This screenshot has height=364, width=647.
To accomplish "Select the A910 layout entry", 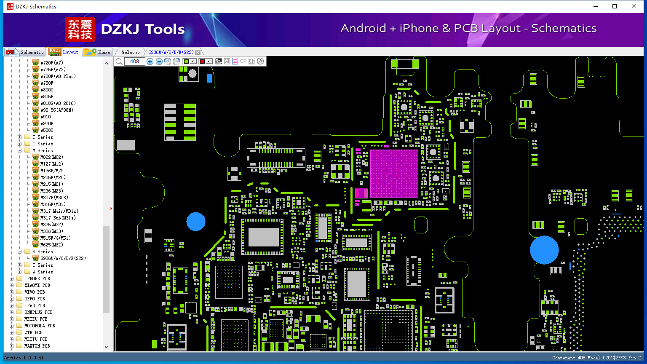I will pos(45,117).
